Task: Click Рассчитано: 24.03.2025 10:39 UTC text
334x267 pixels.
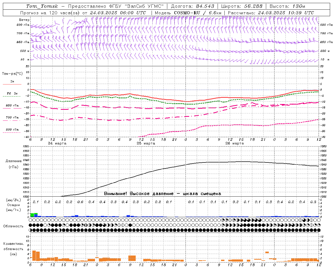Action: tap(271, 13)
